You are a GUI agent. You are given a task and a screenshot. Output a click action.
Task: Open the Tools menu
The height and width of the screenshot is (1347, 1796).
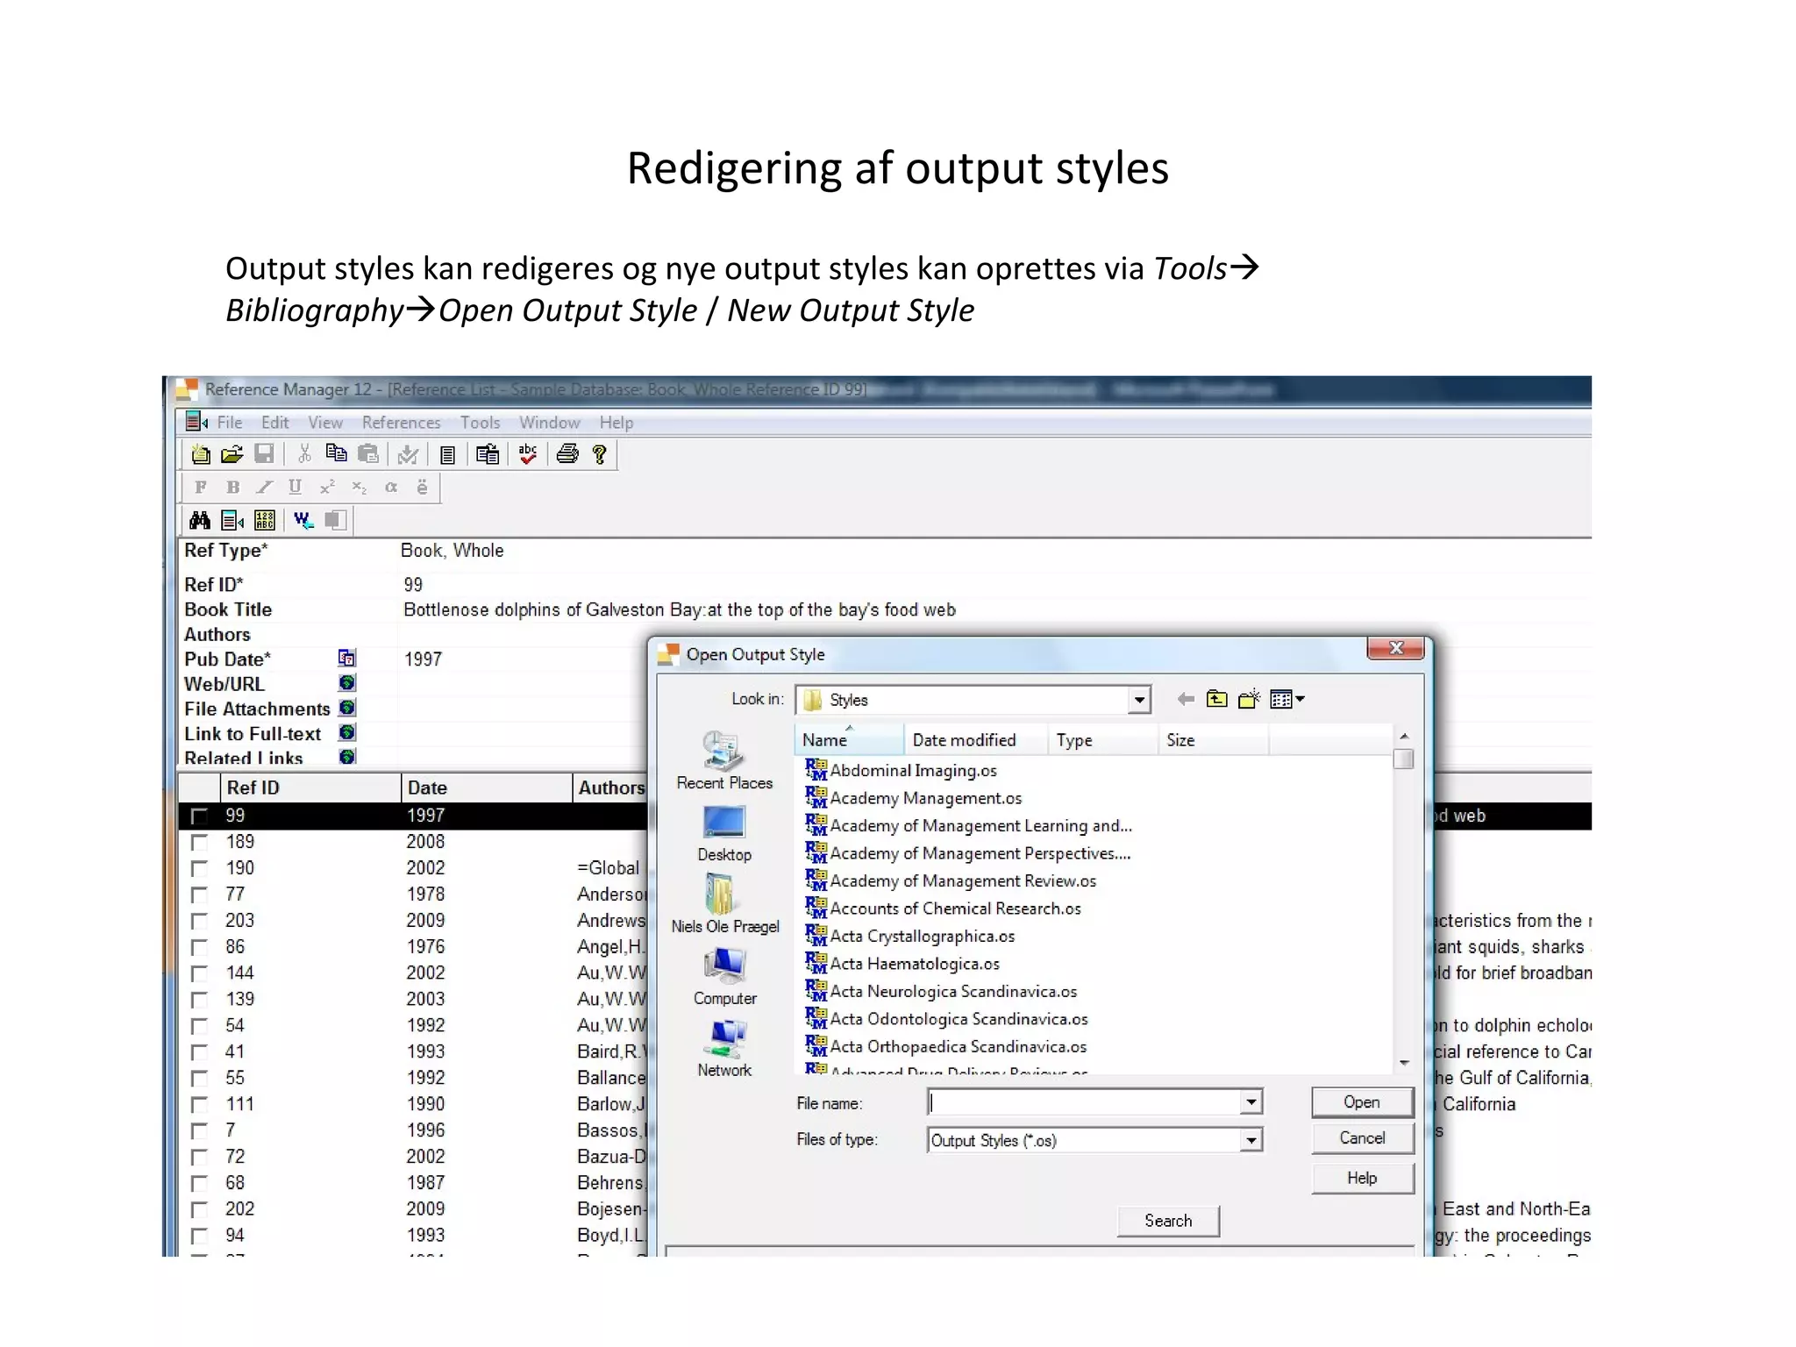(480, 423)
